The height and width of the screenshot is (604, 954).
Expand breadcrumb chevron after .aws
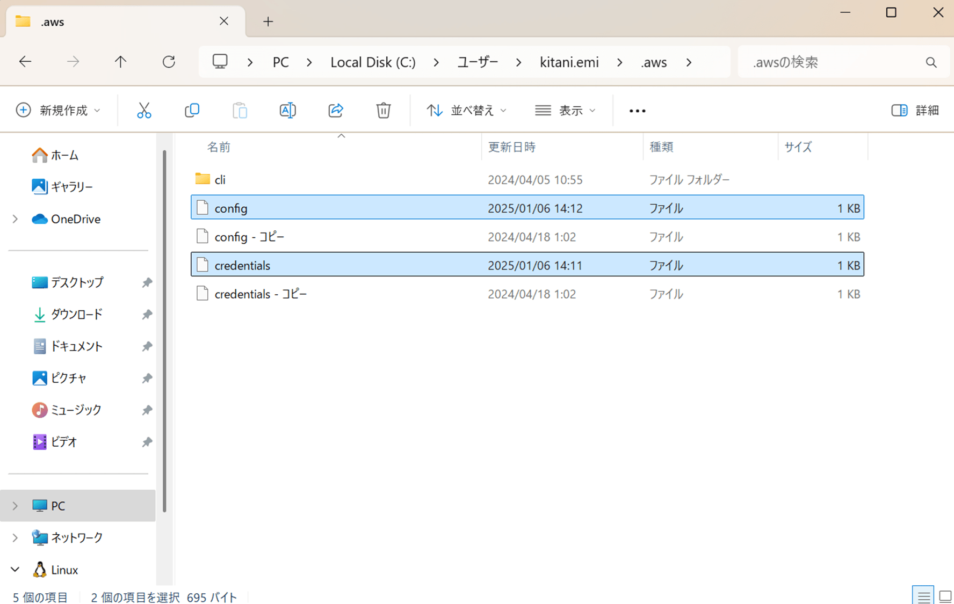[689, 62]
